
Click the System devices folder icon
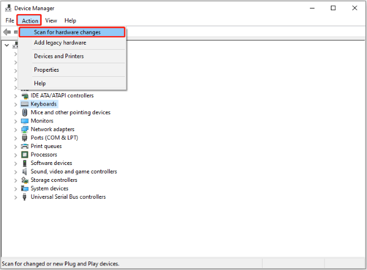point(25,189)
